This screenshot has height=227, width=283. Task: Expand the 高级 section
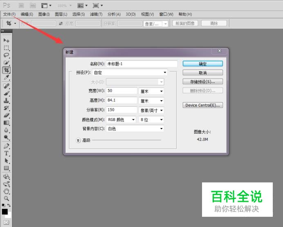click(x=78, y=140)
